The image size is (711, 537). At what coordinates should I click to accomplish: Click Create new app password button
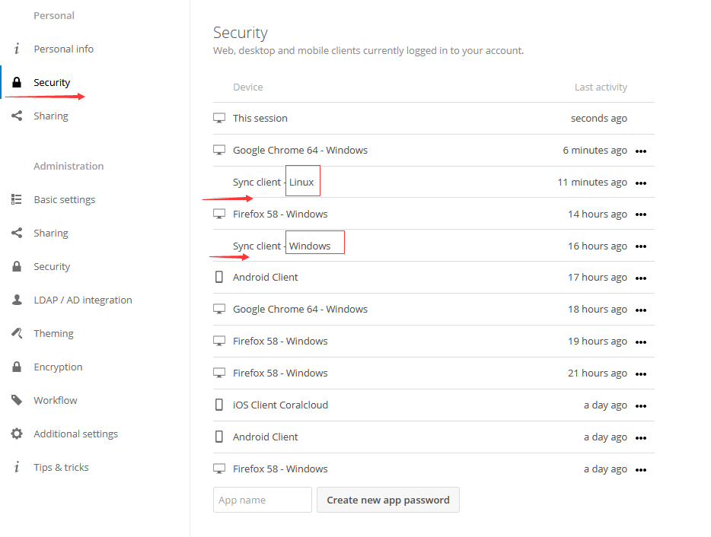click(x=388, y=500)
